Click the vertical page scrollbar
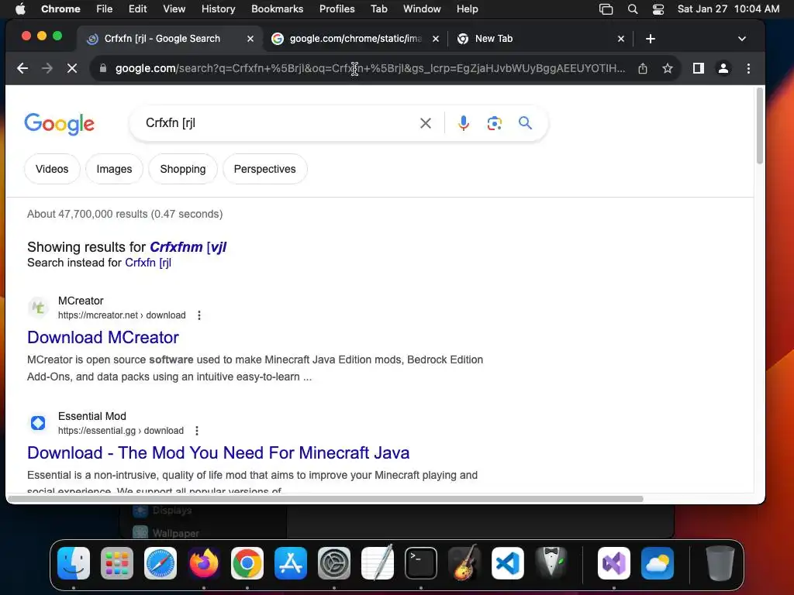794x595 pixels. point(760,126)
